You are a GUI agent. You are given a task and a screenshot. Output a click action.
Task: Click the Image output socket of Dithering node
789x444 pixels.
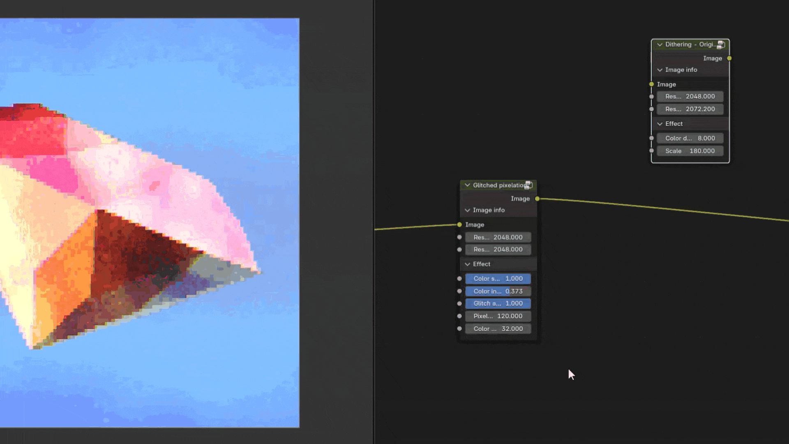(729, 58)
